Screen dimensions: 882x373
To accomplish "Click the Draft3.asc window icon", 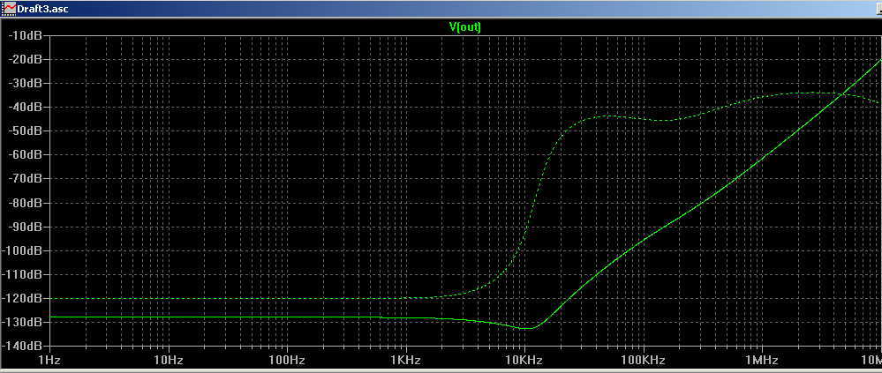I will coord(9,9).
